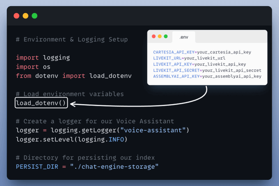
Task: Place cursor on the "import os" line
Action: pyautogui.click(x=33, y=67)
